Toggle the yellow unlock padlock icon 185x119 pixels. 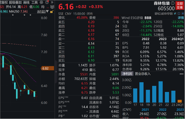coord(52,11)
